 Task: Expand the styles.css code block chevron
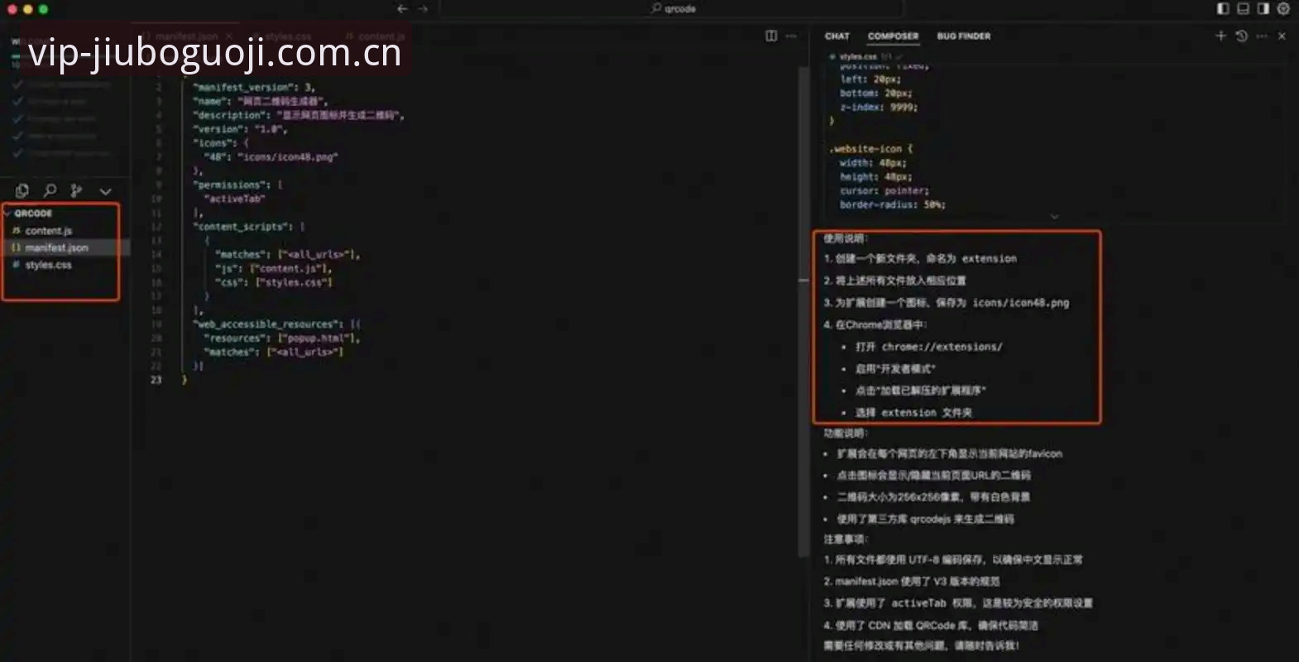point(1054,217)
